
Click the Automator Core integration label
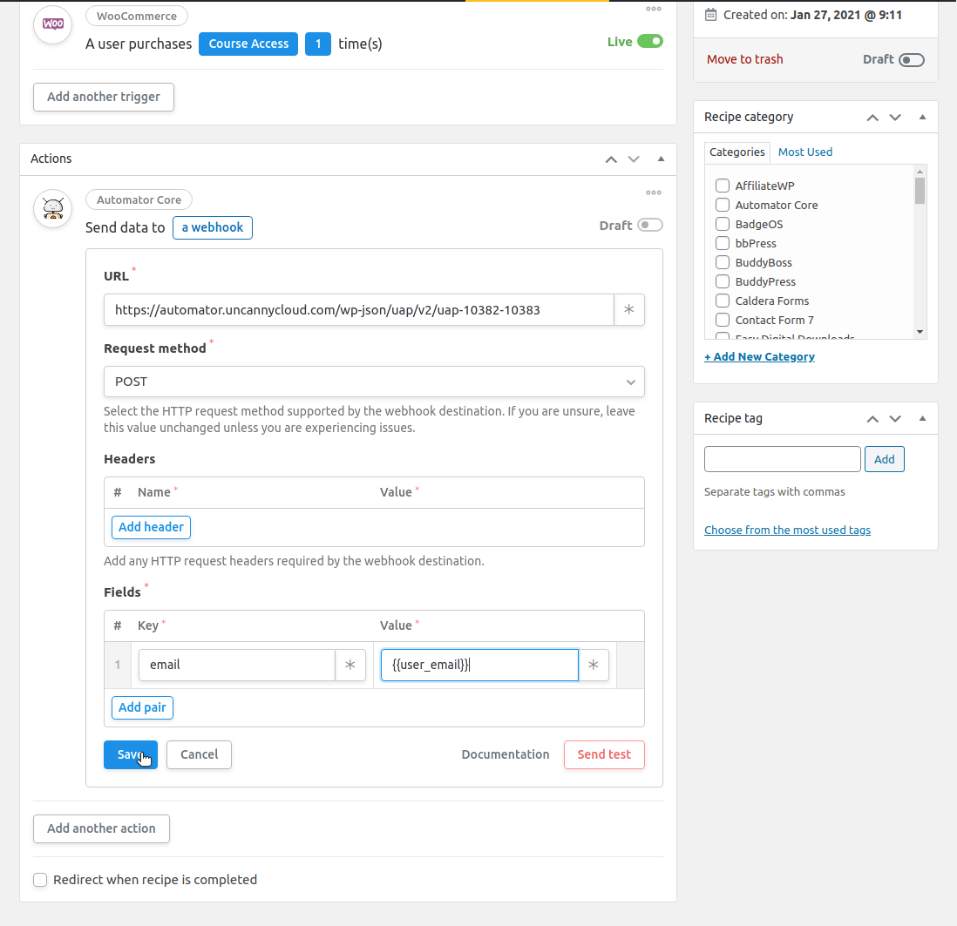point(139,199)
